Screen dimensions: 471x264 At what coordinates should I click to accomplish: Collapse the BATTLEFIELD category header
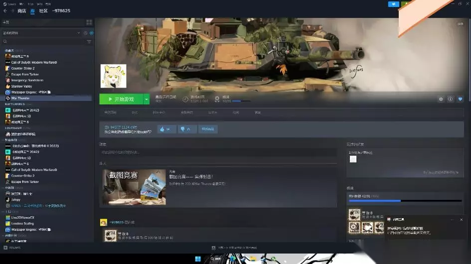pyautogui.click(x=15, y=104)
